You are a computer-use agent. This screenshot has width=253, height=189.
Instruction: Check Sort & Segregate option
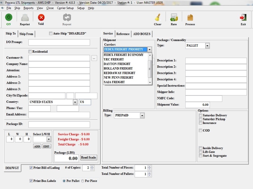click(200, 156)
